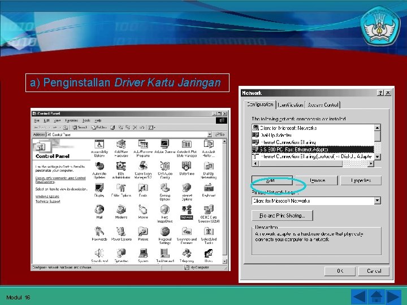
Task: Open the Folder Options icon
Action: click(121, 190)
